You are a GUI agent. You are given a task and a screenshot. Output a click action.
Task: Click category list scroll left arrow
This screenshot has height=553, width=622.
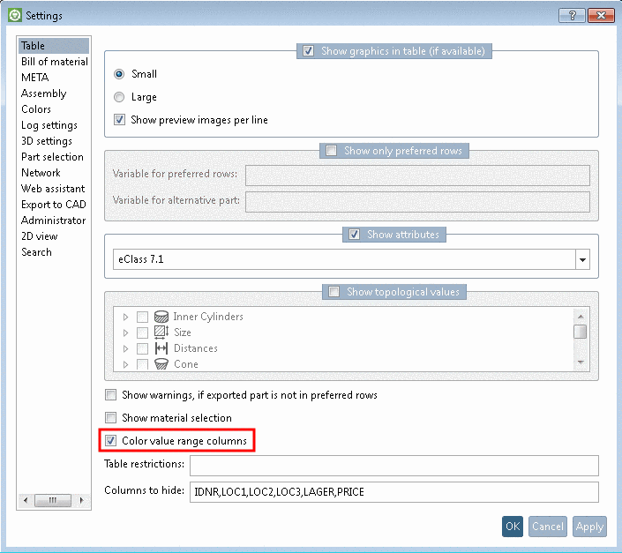pyautogui.click(x=26, y=500)
